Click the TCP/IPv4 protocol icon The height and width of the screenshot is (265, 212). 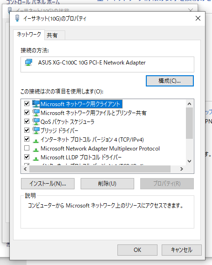coord(36,141)
